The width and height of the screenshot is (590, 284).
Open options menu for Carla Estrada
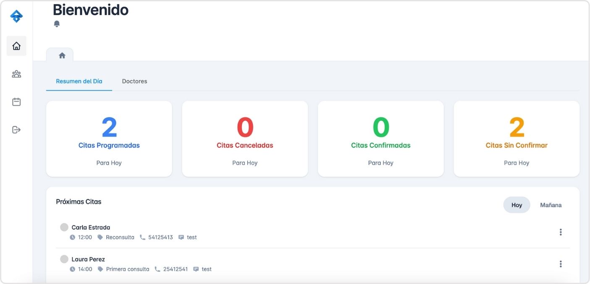(561, 232)
